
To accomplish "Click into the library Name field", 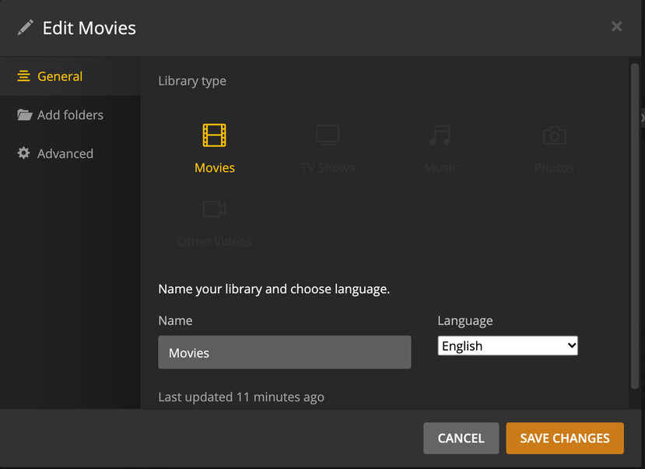I will pos(284,352).
